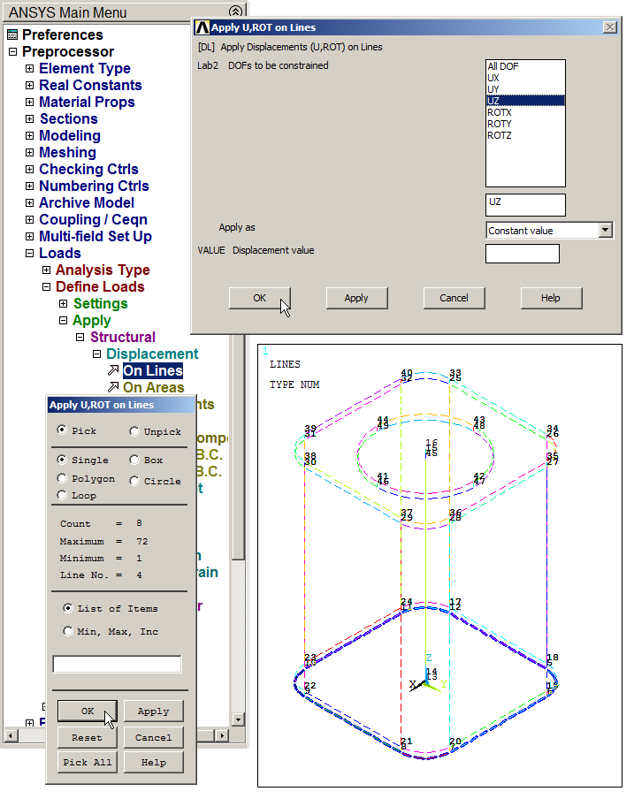Click the ANSYS logo in dialog title bar

[202, 27]
